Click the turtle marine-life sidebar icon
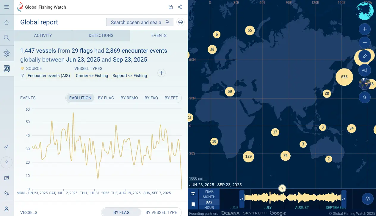376x216 pixels. (7, 53)
